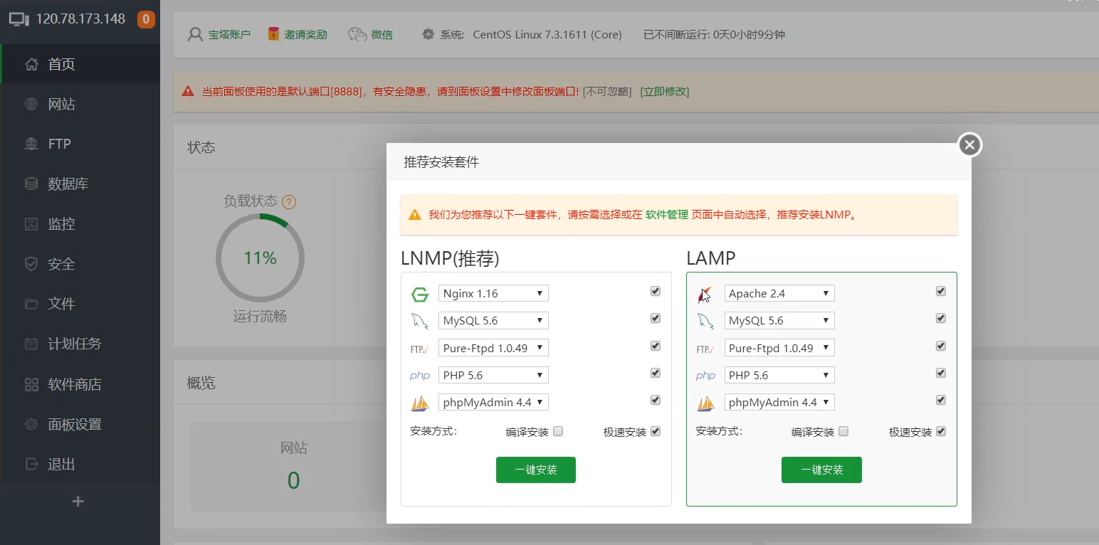
Task: Open phpMyAdmin 4.4 dropdown in LAMP
Action: 779,402
